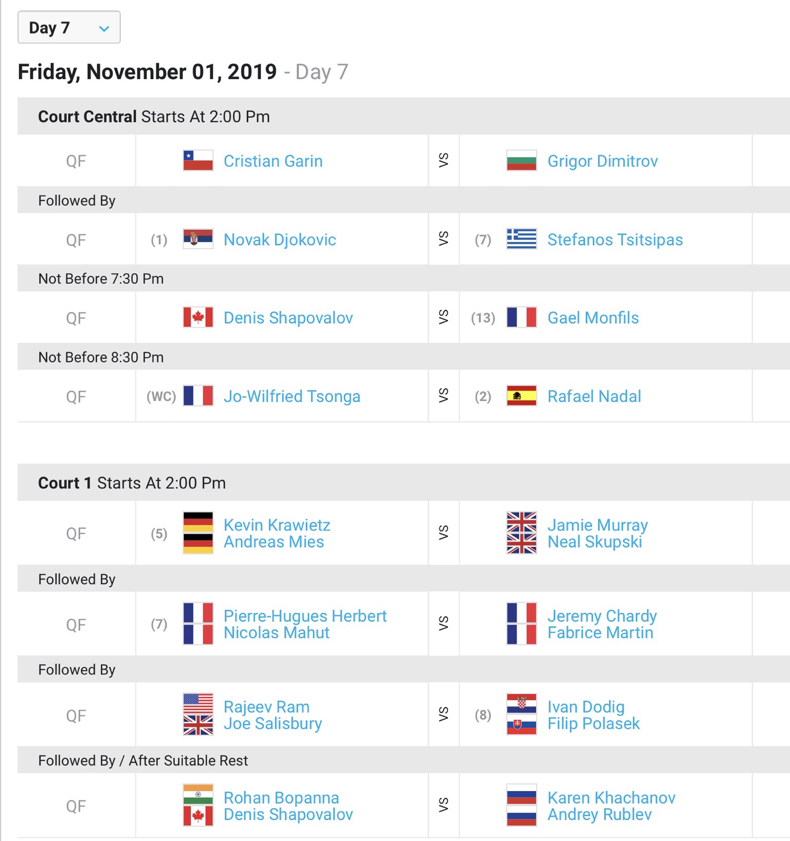Screen dimensions: 790x841
Task: Select the Gael Monfils name link
Action: pyautogui.click(x=593, y=318)
